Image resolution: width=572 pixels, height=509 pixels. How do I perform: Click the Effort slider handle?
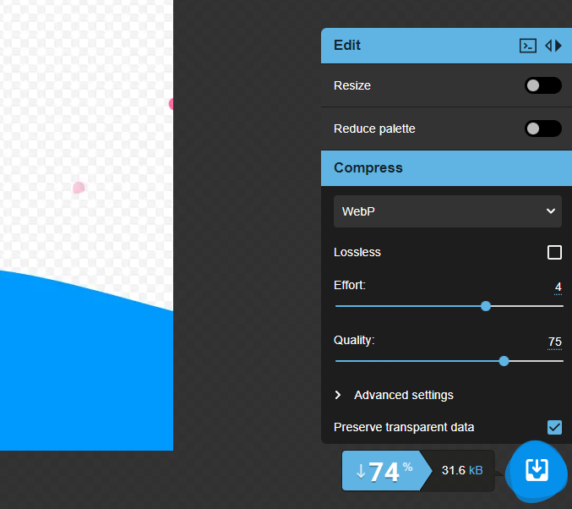pos(486,306)
